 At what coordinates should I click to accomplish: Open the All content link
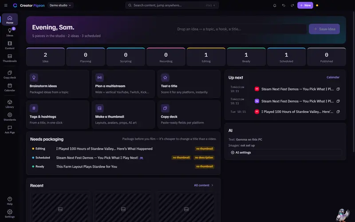(x=203, y=185)
